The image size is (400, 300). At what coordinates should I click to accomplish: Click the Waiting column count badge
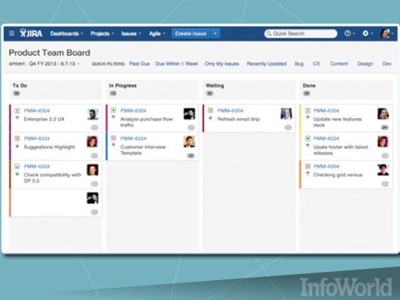pyautogui.click(x=210, y=94)
